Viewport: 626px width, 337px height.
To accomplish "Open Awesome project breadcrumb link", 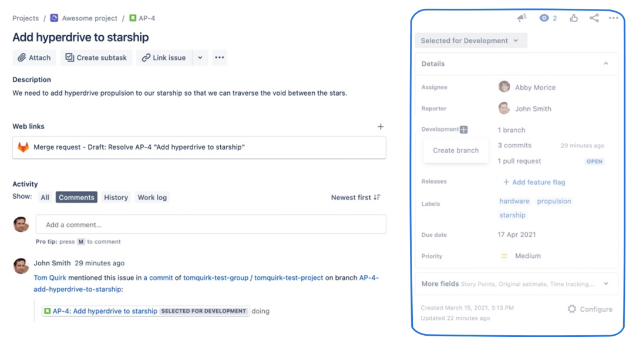I will pyautogui.click(x=89, y=18).
